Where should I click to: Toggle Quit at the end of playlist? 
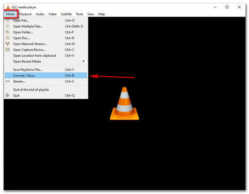tap(46, 90)
